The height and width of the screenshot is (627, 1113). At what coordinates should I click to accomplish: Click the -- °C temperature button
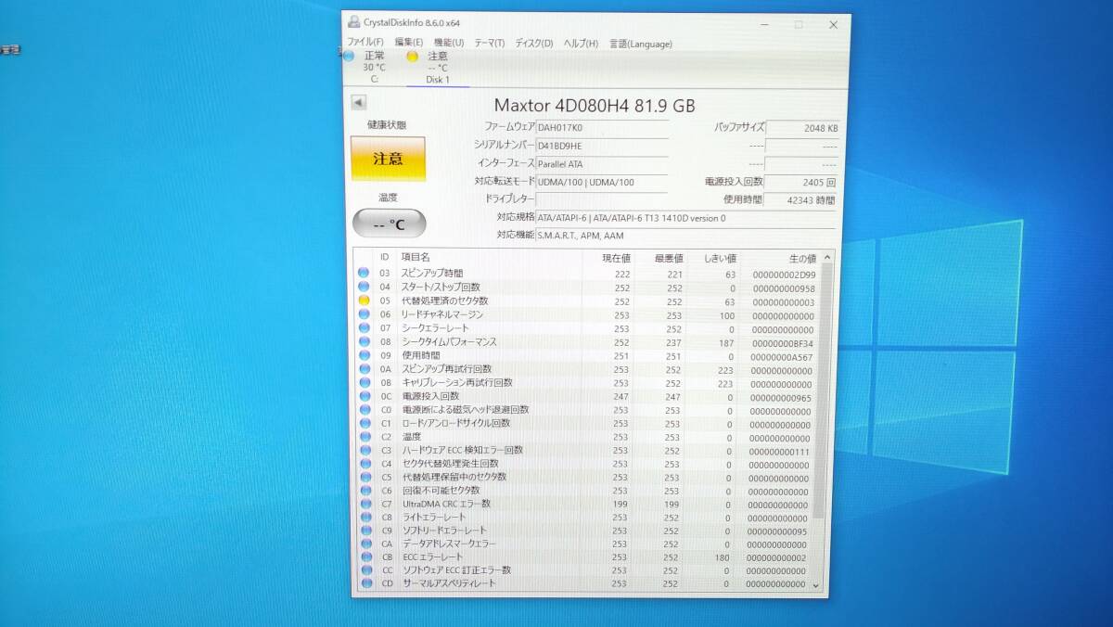click(390, 224)
